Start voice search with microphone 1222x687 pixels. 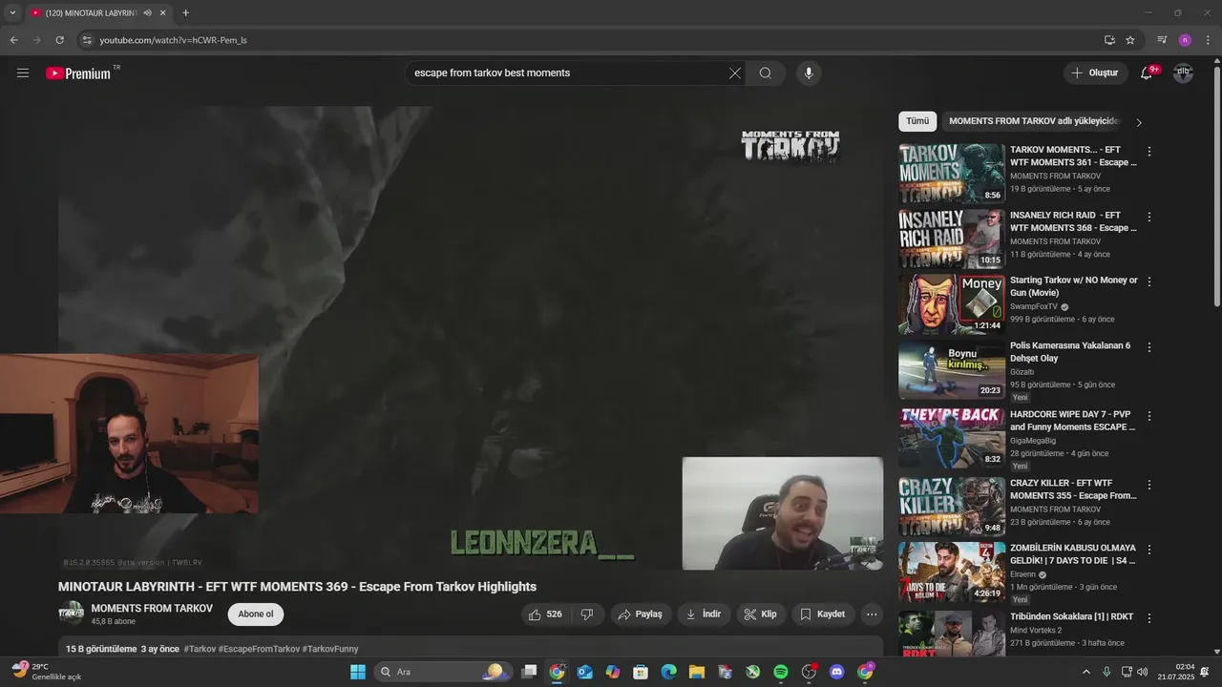tap(809, 73)
